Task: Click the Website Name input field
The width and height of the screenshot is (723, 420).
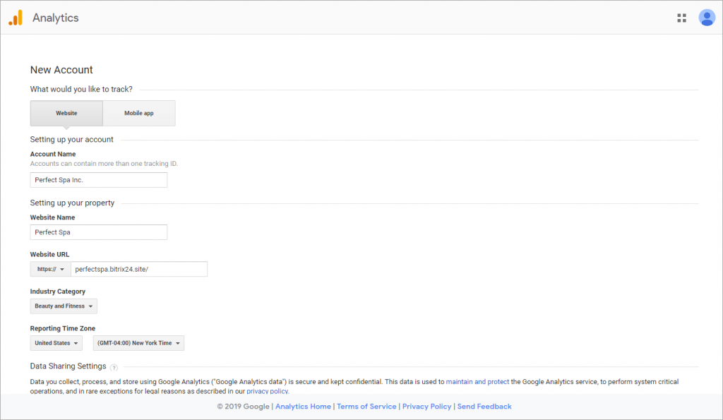Action: (x=99, y=232)
